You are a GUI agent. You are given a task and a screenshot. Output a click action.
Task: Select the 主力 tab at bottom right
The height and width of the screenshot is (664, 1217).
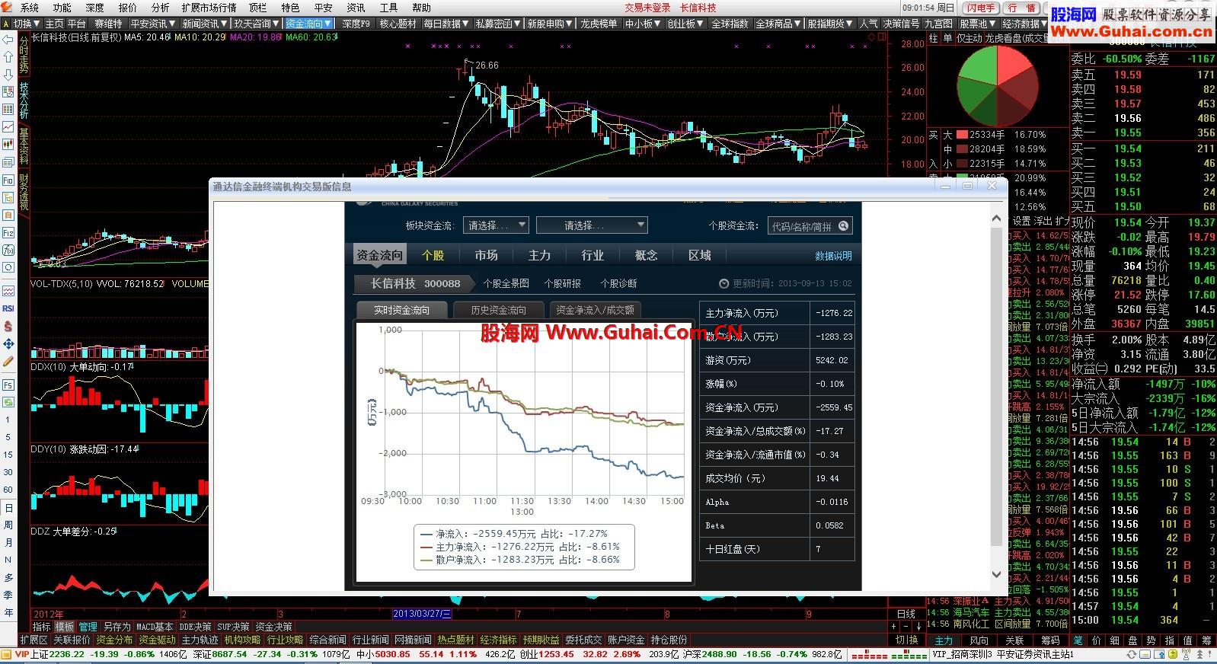(944, 640)
